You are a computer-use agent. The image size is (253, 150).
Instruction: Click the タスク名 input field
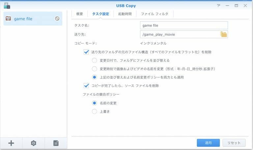pos(184,25)
